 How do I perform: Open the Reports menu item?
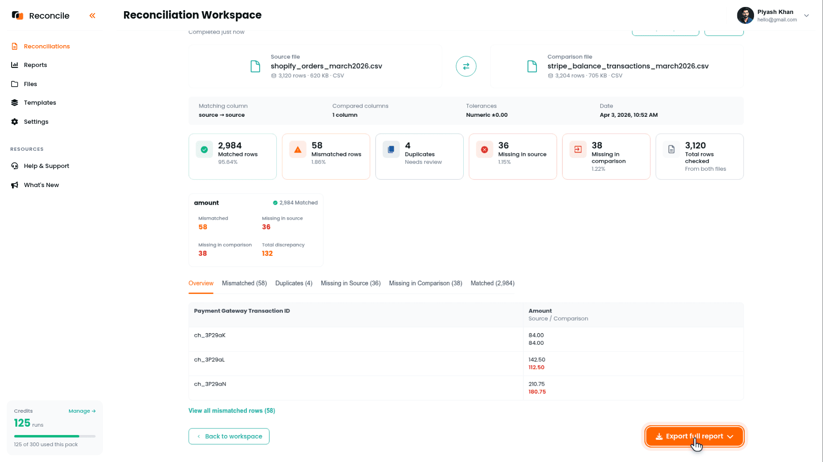click(35, 65)
